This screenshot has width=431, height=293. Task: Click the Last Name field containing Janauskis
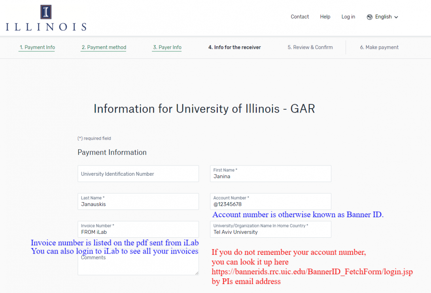138,201
